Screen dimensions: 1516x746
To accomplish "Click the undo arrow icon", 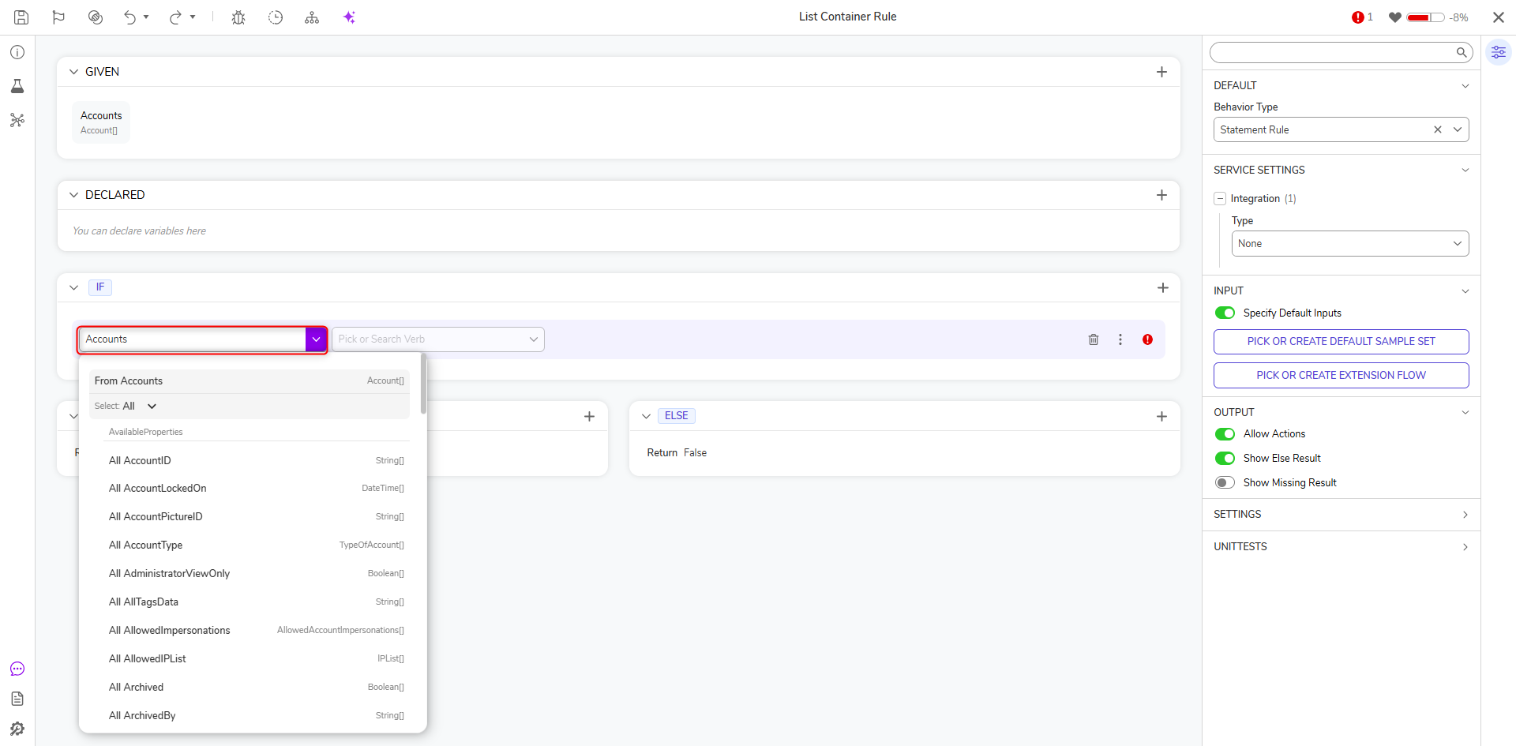I will point(130,17).
